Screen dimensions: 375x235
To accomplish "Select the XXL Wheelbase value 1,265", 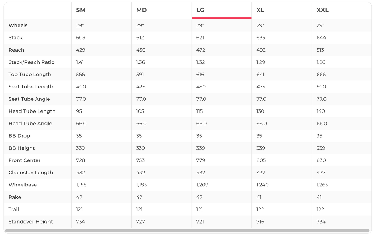I will coord(322,185).
